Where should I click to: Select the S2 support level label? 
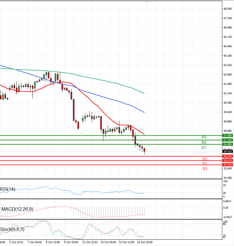(x=204, y=163)
